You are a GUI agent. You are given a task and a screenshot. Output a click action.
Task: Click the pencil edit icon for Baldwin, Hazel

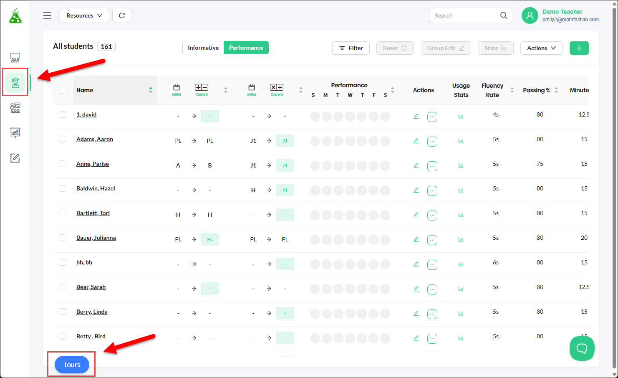[416, 190]
